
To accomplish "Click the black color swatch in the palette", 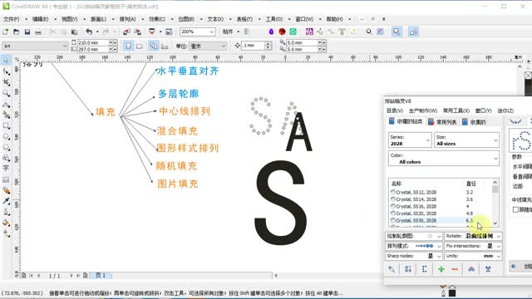I will [529, 83].
